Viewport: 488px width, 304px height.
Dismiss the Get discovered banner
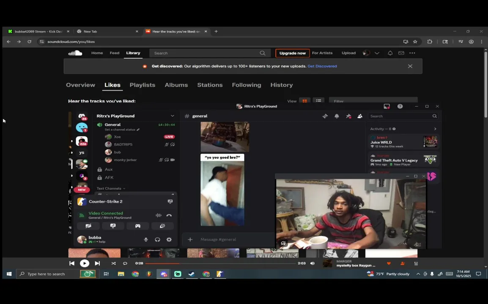click(410, 66)
